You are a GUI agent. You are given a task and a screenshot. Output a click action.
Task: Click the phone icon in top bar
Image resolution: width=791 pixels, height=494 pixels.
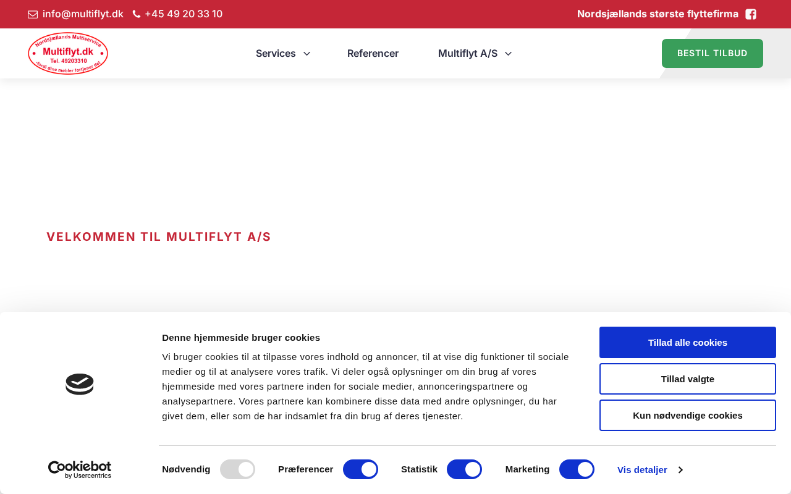pyautogui.click(x=137, y=14)
